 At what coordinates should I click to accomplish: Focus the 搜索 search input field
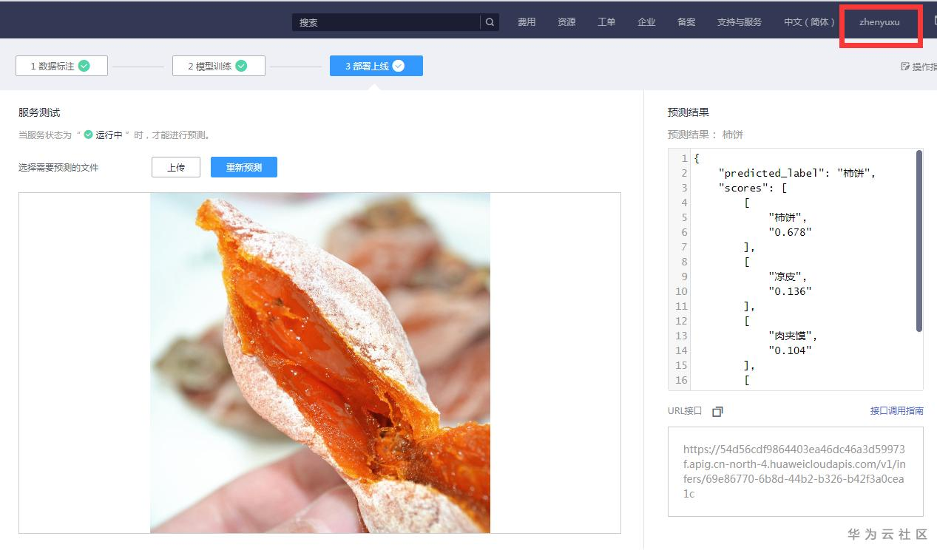tap(386, 22)
